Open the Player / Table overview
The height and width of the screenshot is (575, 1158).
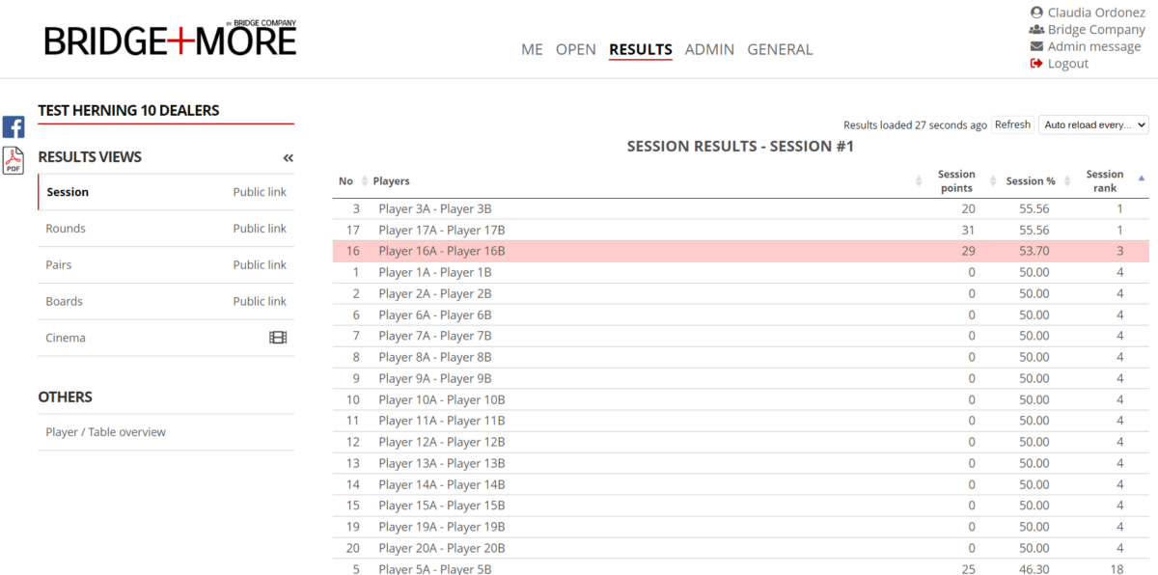pos(106,432)
